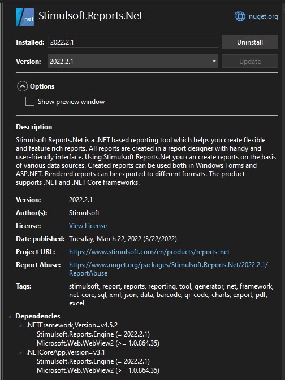Click the description paragraph text
The height and width of the screenshot is (380, 285).
(x=146, y=161)
